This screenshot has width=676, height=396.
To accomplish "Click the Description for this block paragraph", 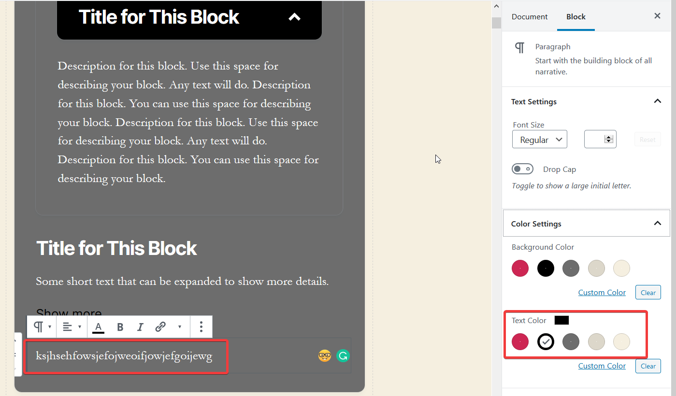I will click(188, 122).
